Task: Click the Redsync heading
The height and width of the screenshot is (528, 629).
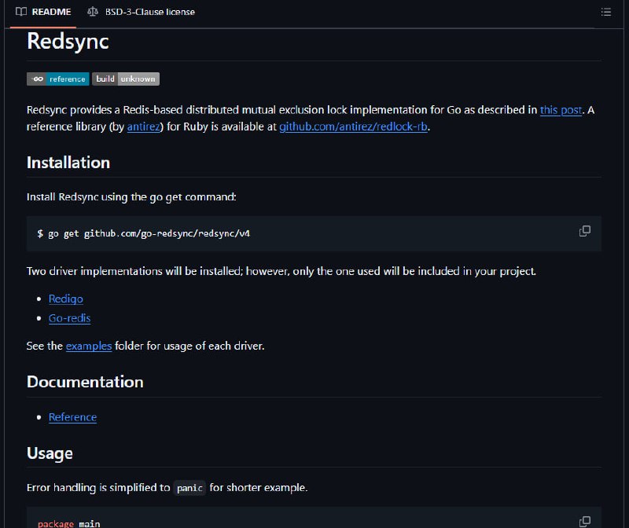Action: (x=68, y=42)
